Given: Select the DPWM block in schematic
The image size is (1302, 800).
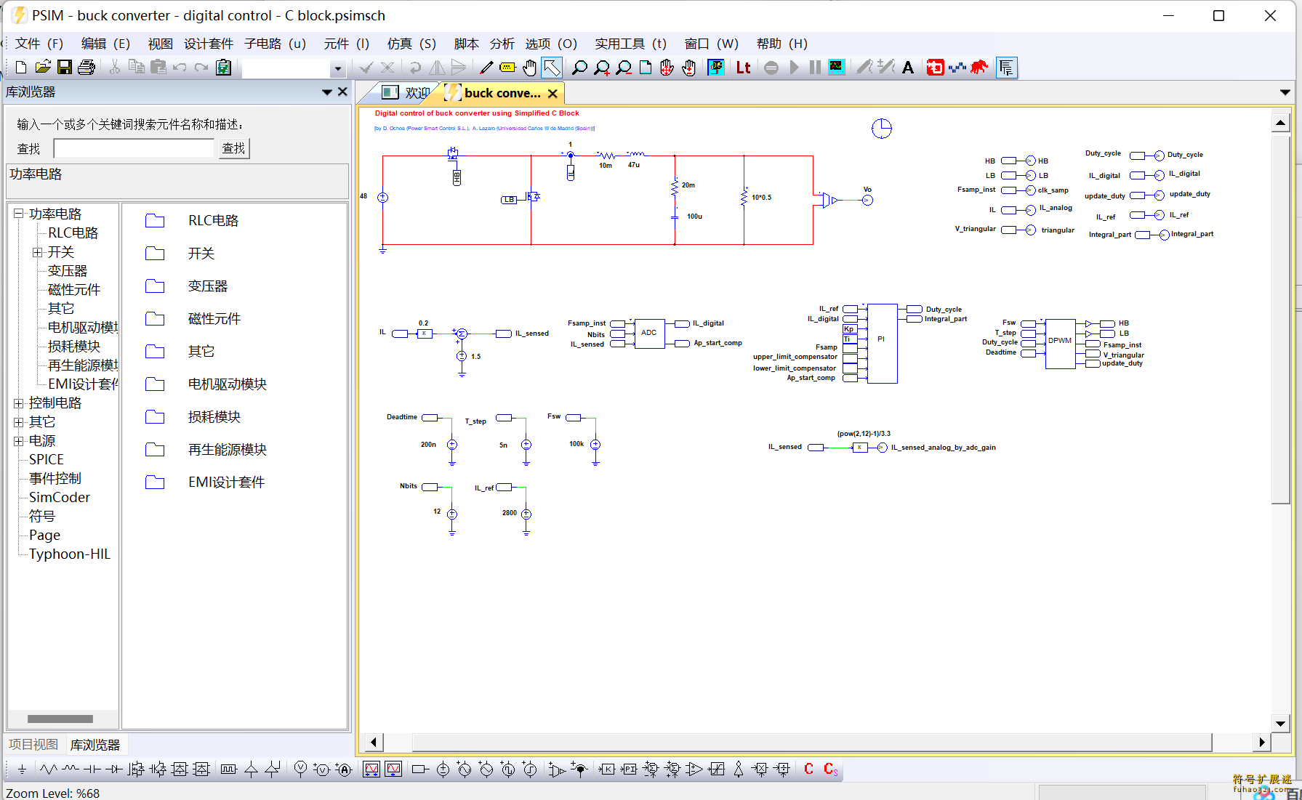Looking at the screenshot, I should 1060,344.
